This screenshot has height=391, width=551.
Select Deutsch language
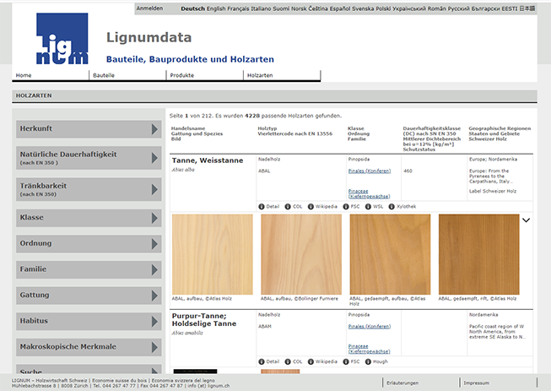(x=192, y=8)
